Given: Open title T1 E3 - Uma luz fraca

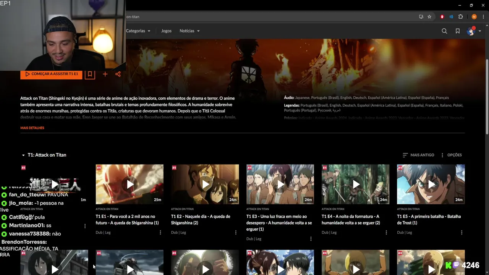Looking at the screenshot, I should (279, 223).
